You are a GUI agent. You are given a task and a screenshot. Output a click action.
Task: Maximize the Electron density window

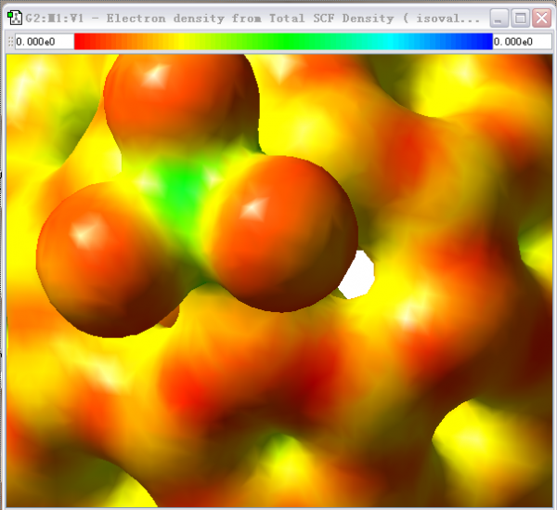(x=521, y=19)
